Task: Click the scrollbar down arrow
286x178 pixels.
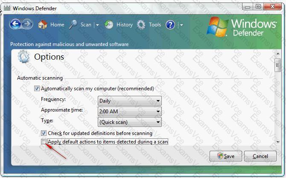Action: [x=278, y=142]
